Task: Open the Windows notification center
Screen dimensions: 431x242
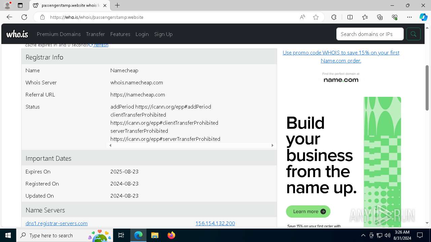Action: tap(420, 235)
